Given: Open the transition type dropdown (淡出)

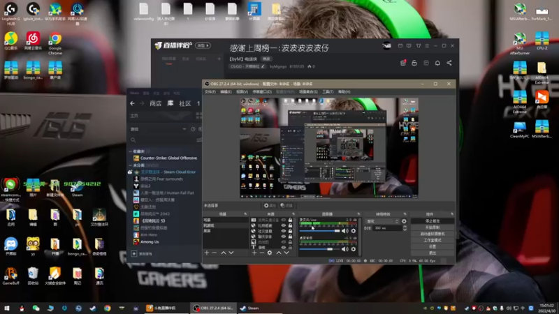Looking at the screenshot, I should point(382,221).
